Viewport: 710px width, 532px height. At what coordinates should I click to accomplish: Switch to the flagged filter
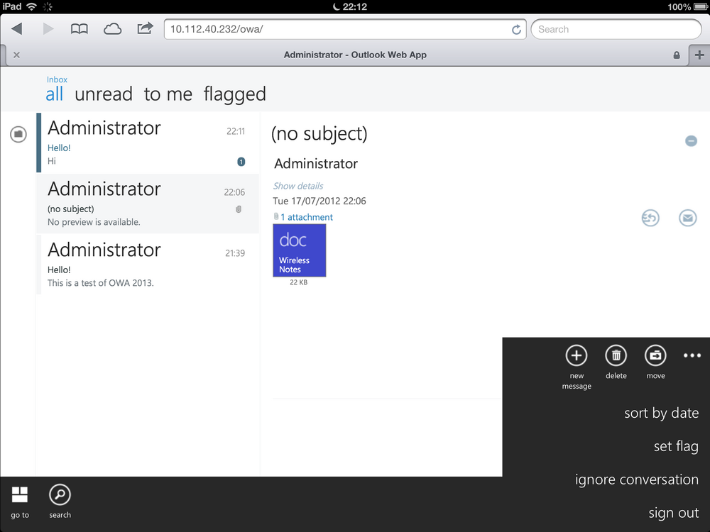click(x=234, y=95)
